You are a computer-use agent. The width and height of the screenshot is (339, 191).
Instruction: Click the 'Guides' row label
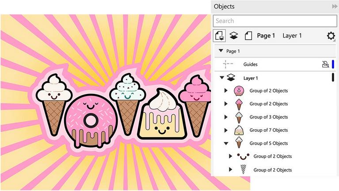pos(250,64)
